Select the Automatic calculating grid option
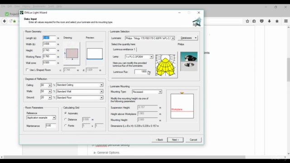290x163 pixels. point(65,113)
